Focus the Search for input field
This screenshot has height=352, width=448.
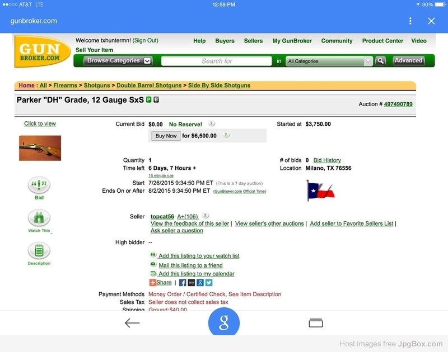(217, 61)
